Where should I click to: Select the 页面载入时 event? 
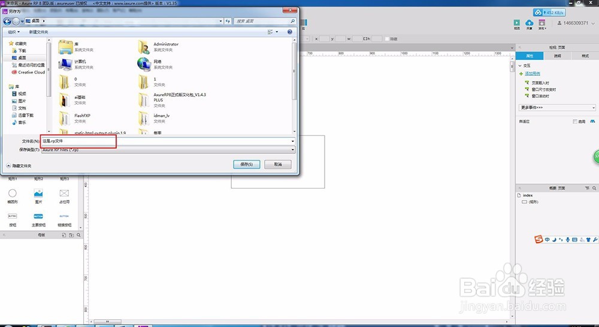(540, 83)
